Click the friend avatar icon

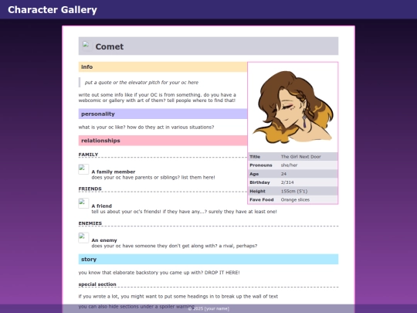[83, 203]
